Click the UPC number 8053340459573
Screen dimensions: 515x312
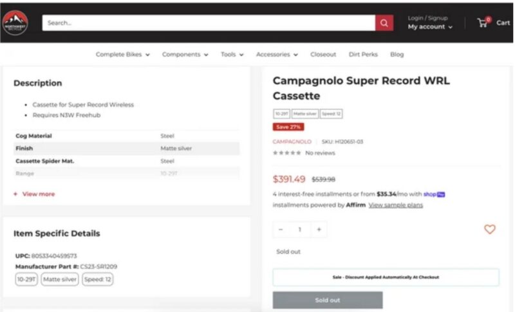pyautogui.click(x=54, y=256)
